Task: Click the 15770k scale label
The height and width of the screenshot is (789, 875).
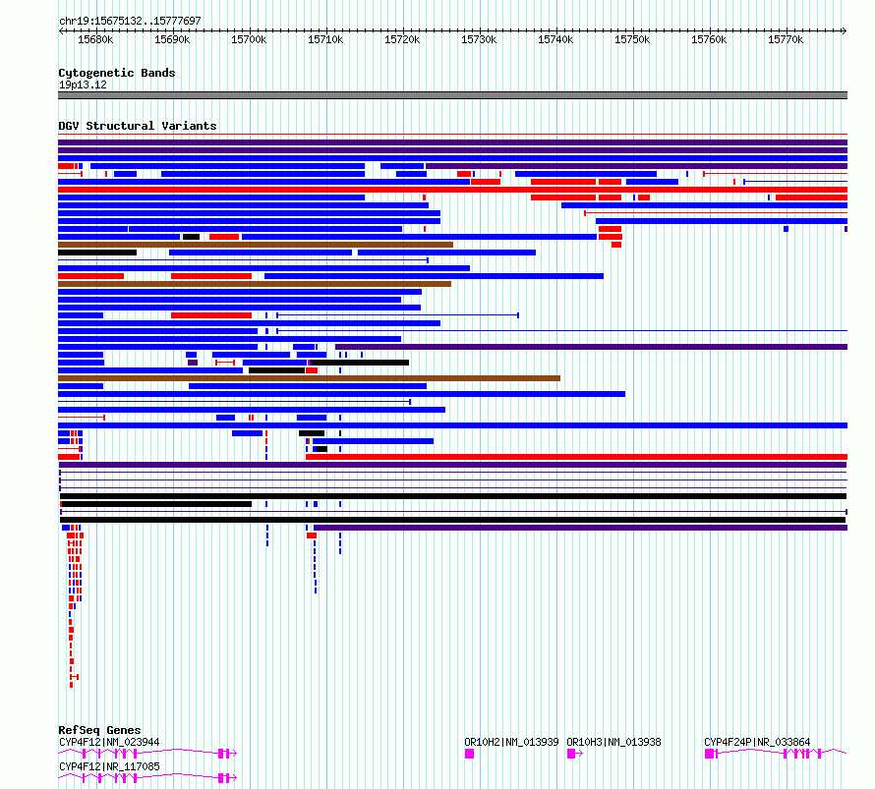Action: point(786,39)
